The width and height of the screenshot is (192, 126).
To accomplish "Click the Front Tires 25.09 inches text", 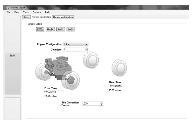I will tap(51, 96).
